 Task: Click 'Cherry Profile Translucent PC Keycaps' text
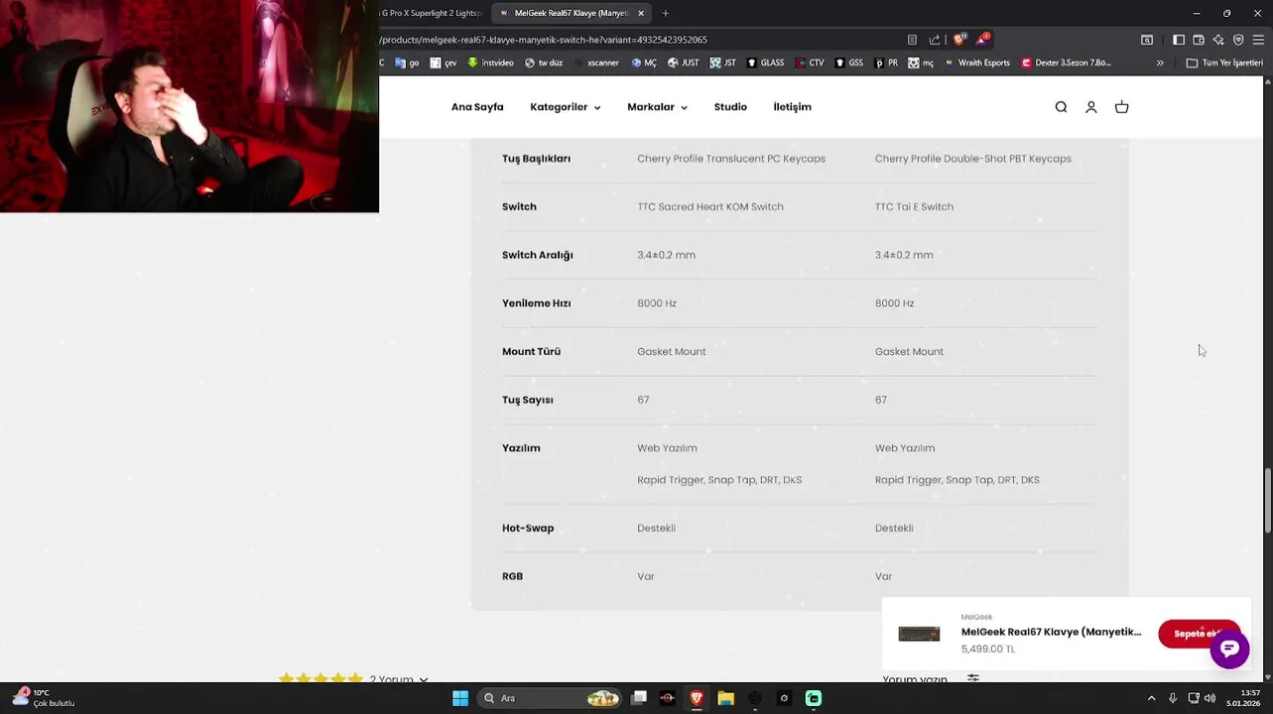[731, 159]
